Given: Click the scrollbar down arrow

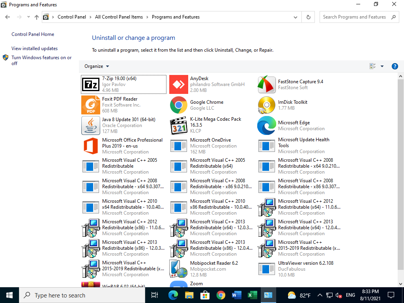Looking at the screenshot, I should [400, 284].
